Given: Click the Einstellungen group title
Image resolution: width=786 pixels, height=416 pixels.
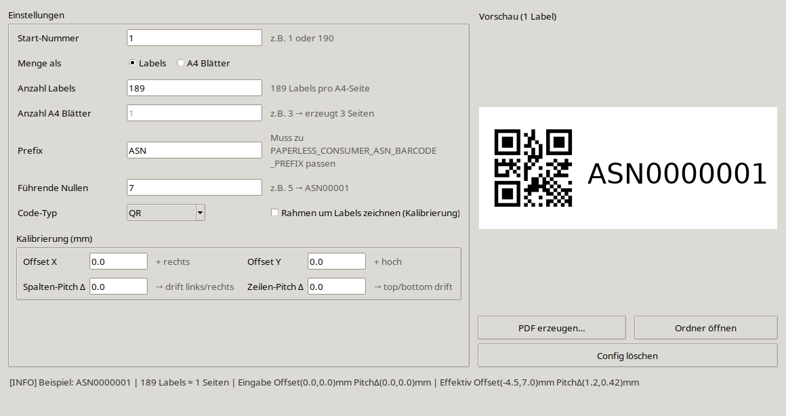Looking at the screenshot, I should click(x=36, y=15).
